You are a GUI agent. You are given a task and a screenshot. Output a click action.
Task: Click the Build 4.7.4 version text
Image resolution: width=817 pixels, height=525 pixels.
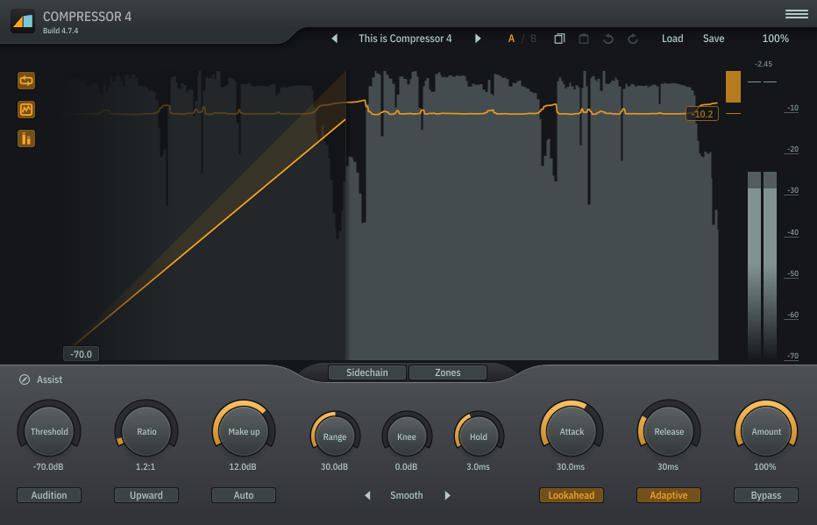coord(60,31)
